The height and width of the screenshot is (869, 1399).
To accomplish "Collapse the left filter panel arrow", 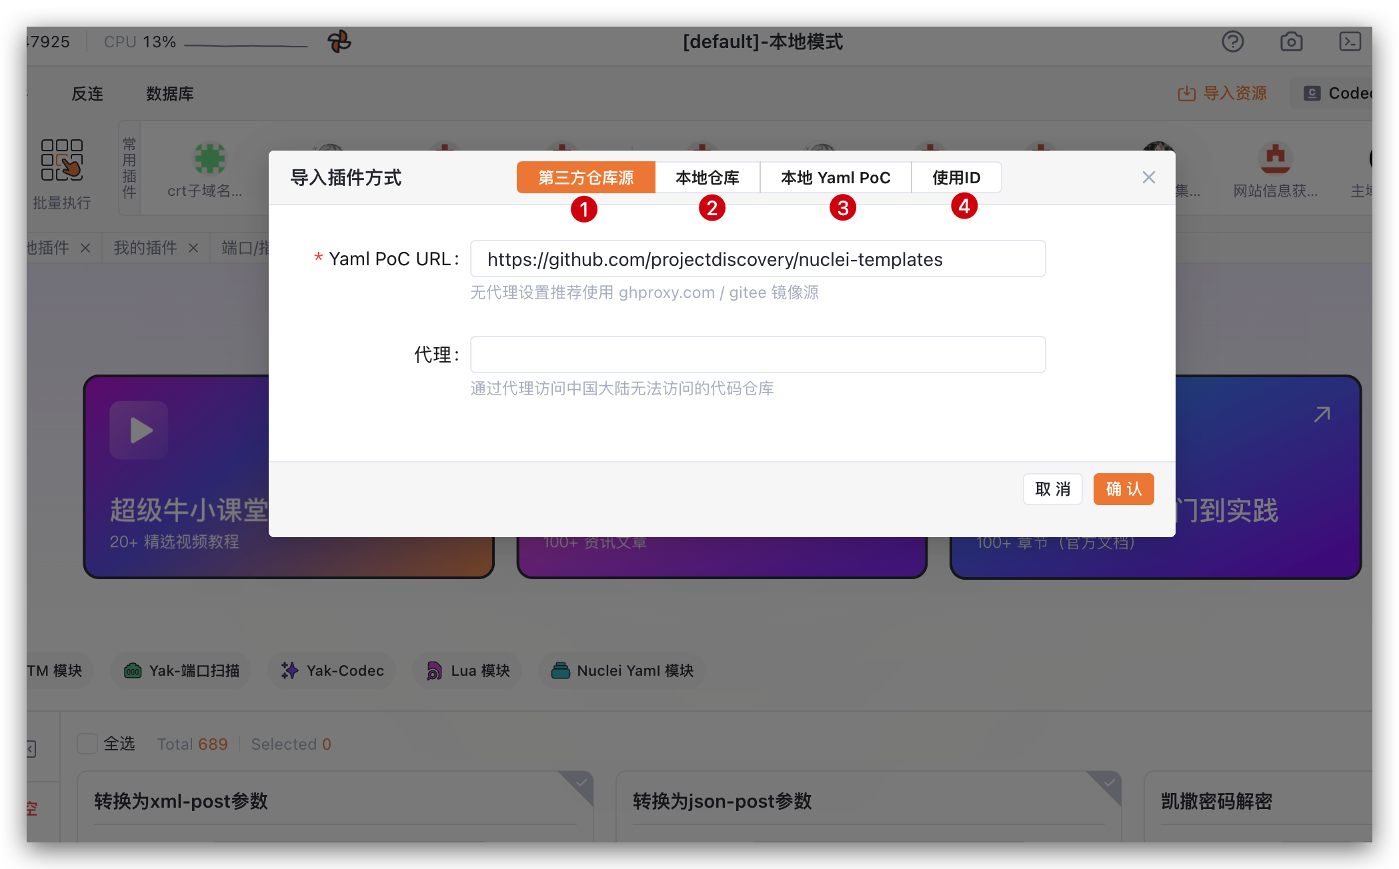I will coord(31,748).
